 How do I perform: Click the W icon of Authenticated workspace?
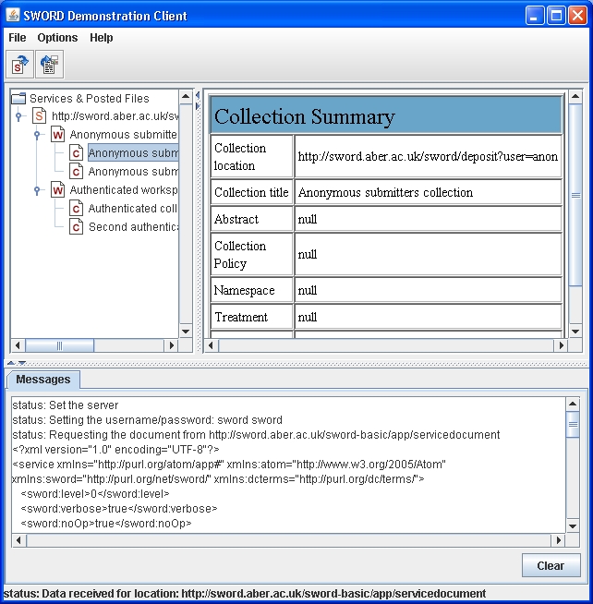pyautogui.click(x=57, y=190)
